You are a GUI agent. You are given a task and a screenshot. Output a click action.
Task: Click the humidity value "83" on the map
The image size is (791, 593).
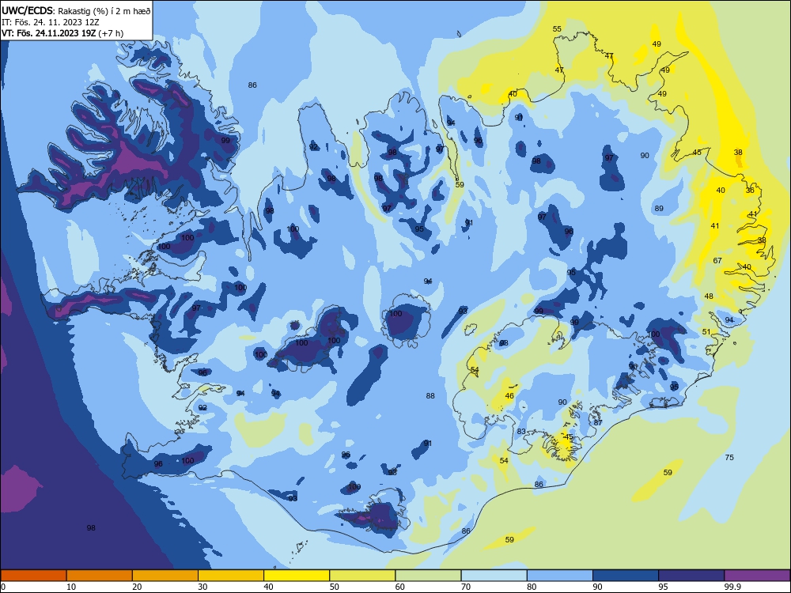[521, 432]
